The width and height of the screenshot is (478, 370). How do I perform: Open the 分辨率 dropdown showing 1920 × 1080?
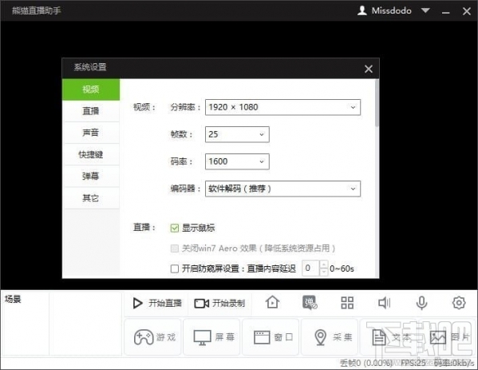282,107
